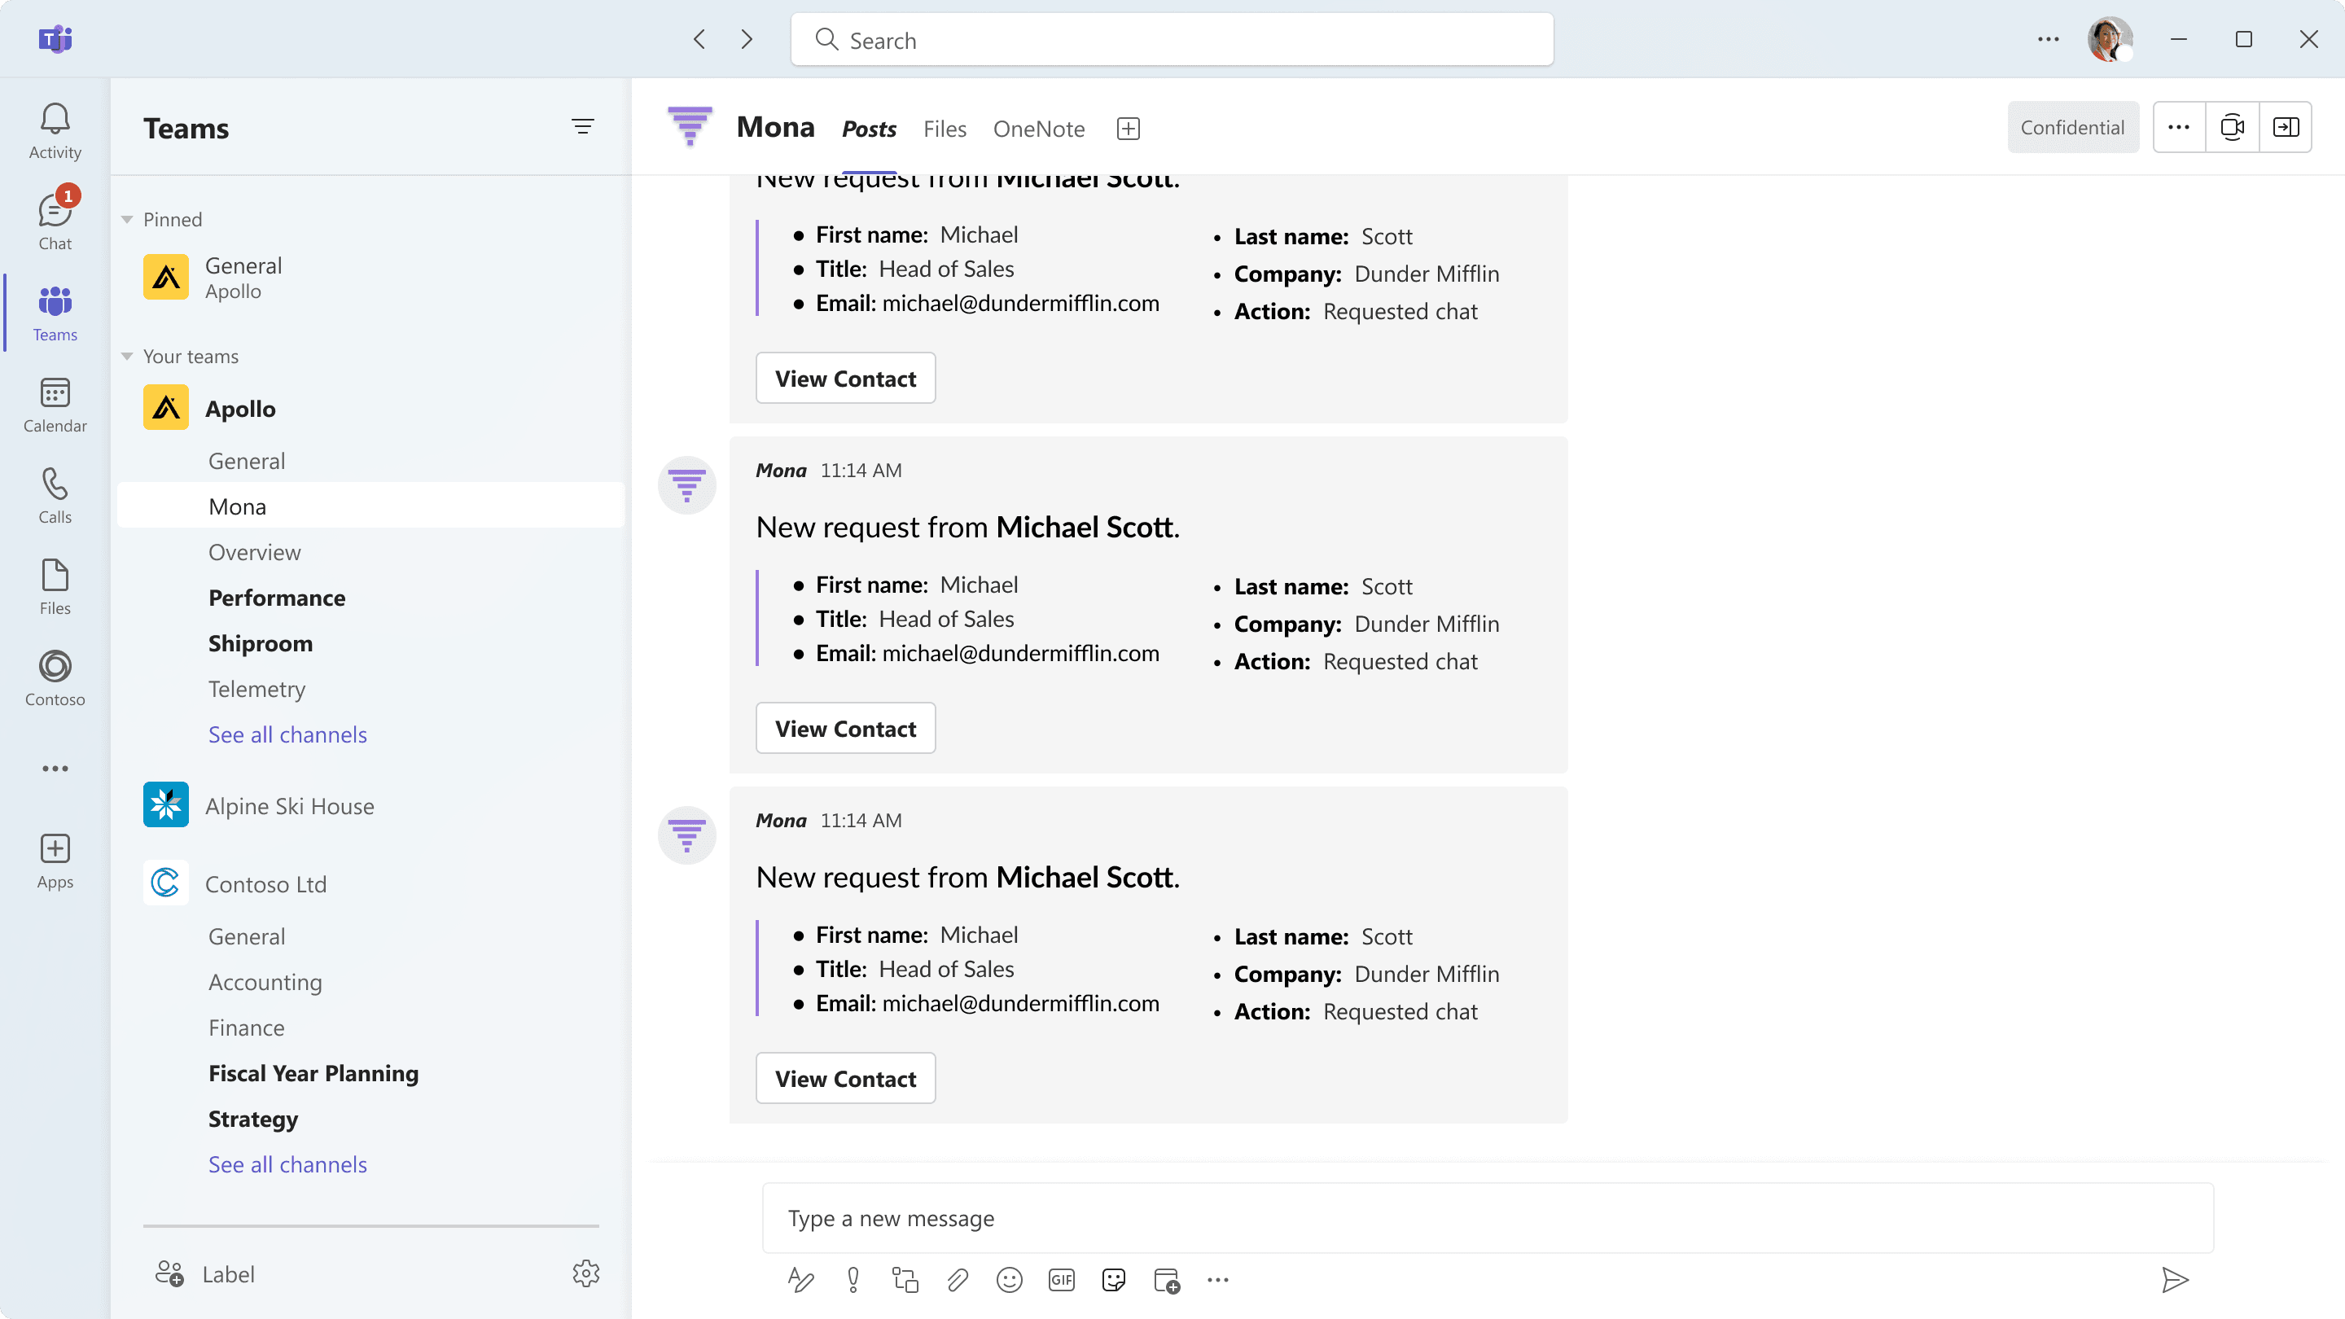Open the General channel under Contoso Ltd
This screenshot has width=2345, height=1319.
click(x=370, y=936)
